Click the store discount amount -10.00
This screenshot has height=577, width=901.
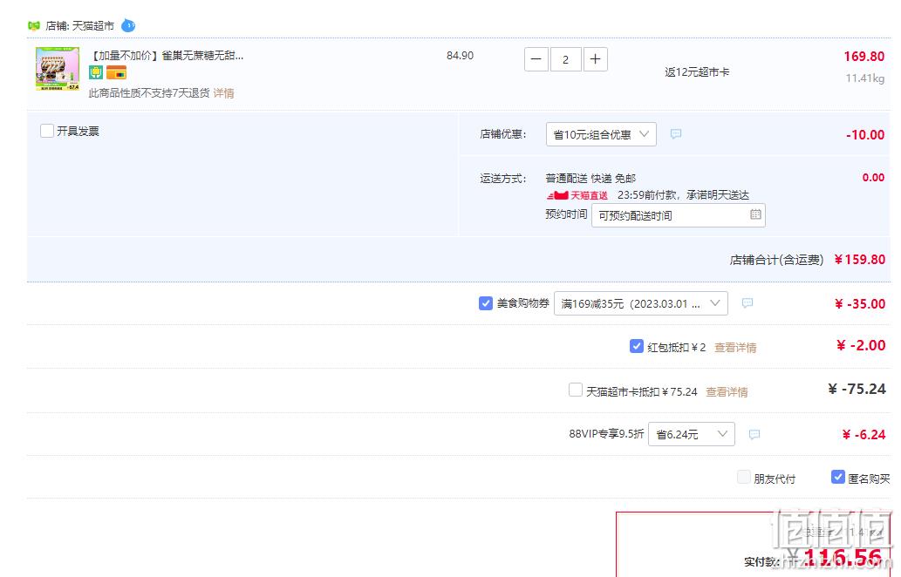click(x=864, y=135)
